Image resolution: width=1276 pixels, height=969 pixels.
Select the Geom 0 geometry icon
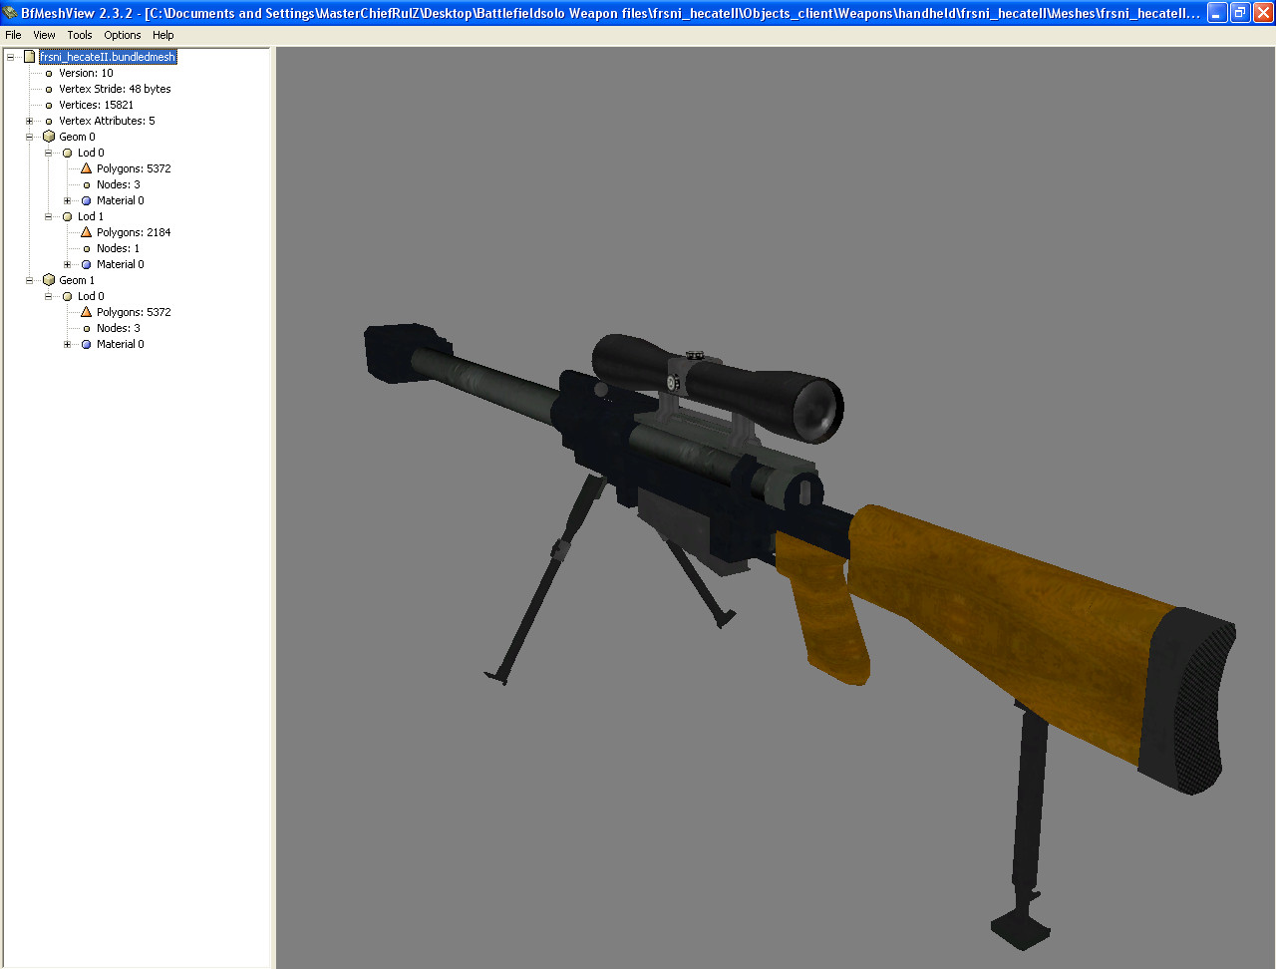pyautogui.click(x=49, y=137)
